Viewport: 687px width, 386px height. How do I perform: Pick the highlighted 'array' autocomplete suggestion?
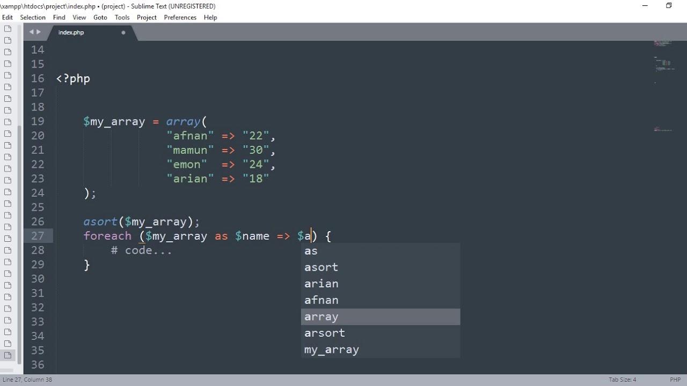coord(381,316)
